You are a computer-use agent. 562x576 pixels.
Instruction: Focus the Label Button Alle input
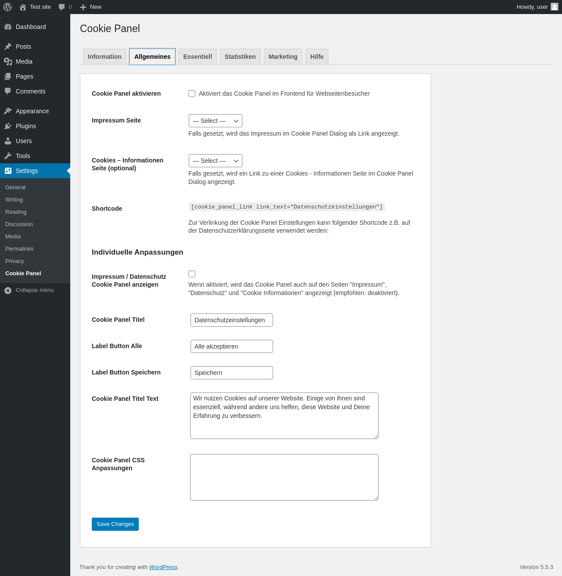pos(232,346)
